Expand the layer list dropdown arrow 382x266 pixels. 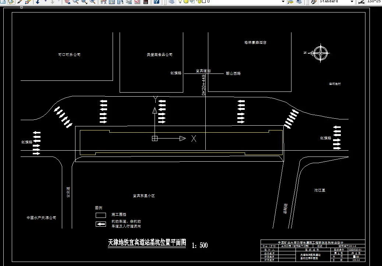[283, 1]
